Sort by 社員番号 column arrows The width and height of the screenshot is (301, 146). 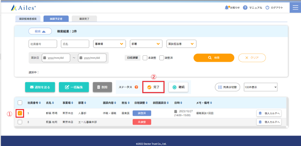[x=40, y=103]
